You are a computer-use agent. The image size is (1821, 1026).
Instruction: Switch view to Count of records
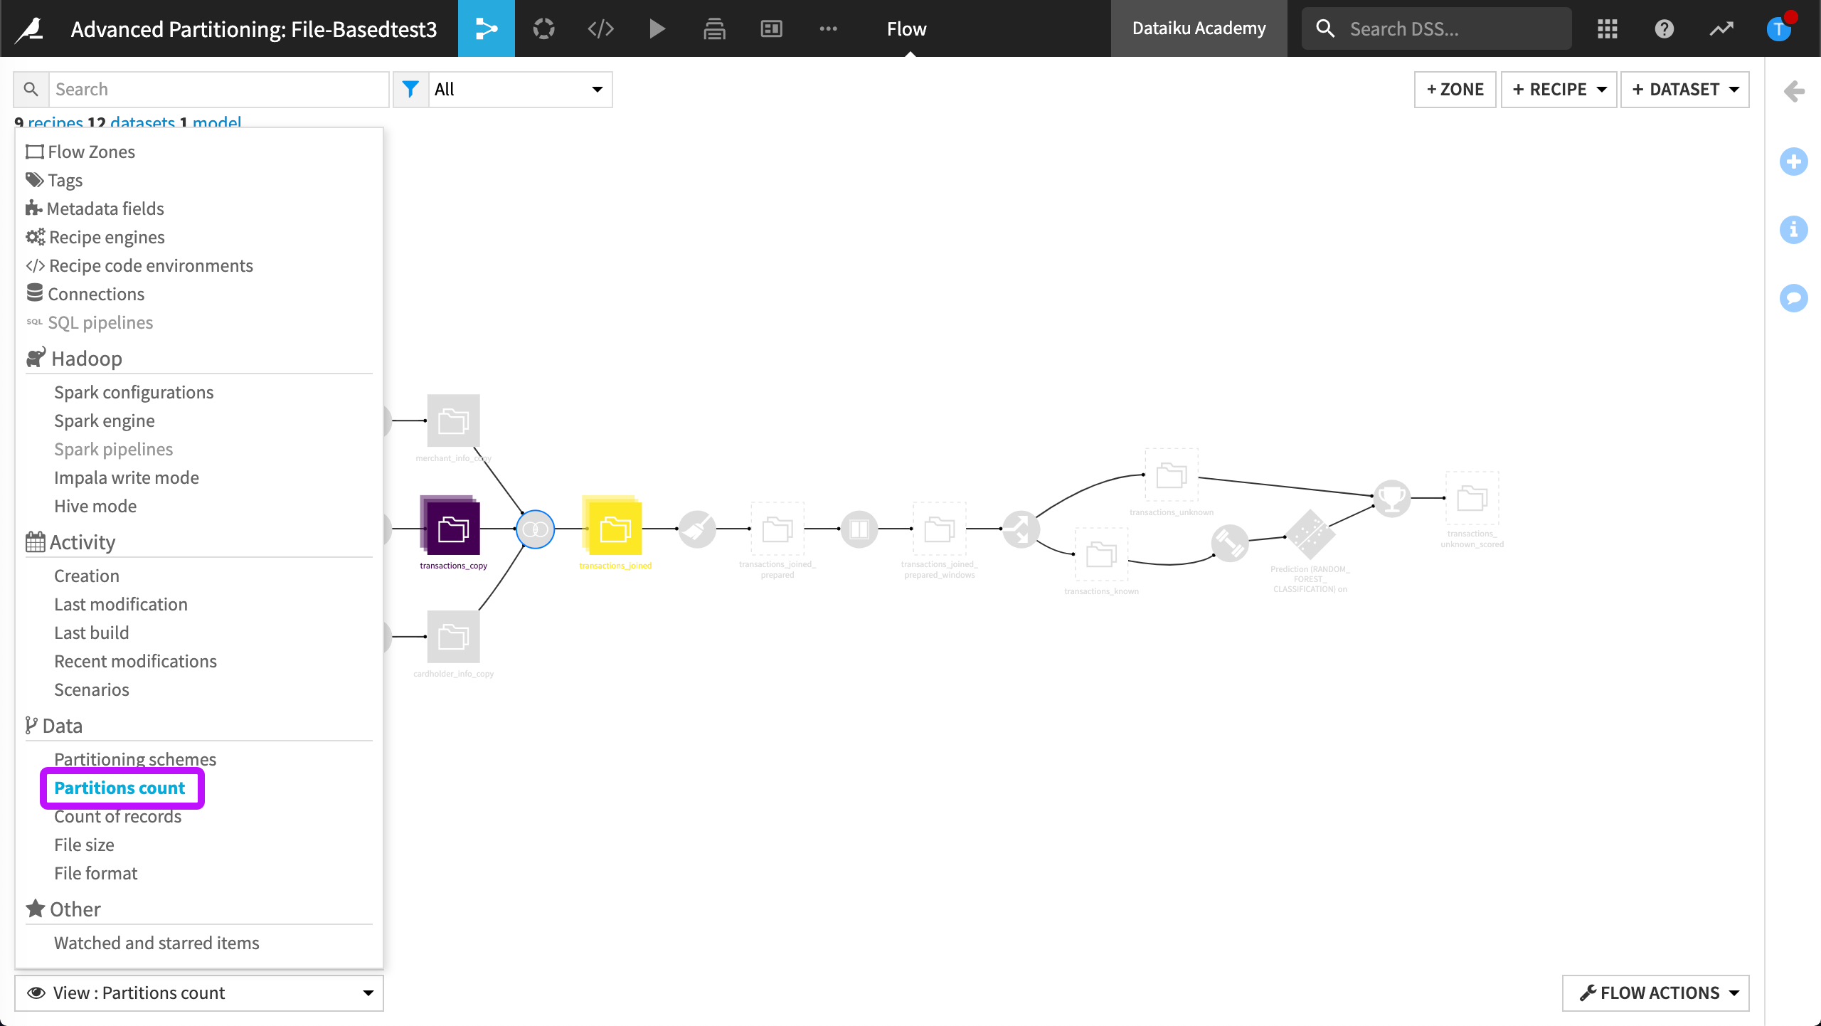point(117,816)
